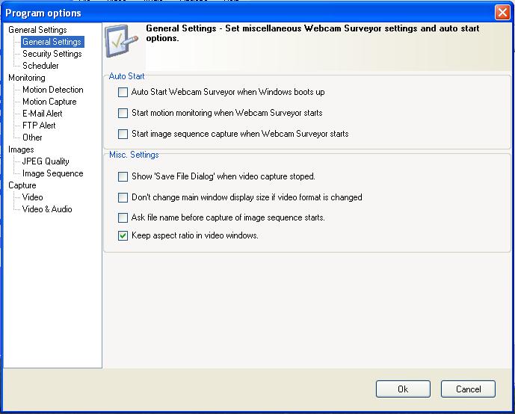
Task: Open Security Settings page
Action: tap(52, 54)
